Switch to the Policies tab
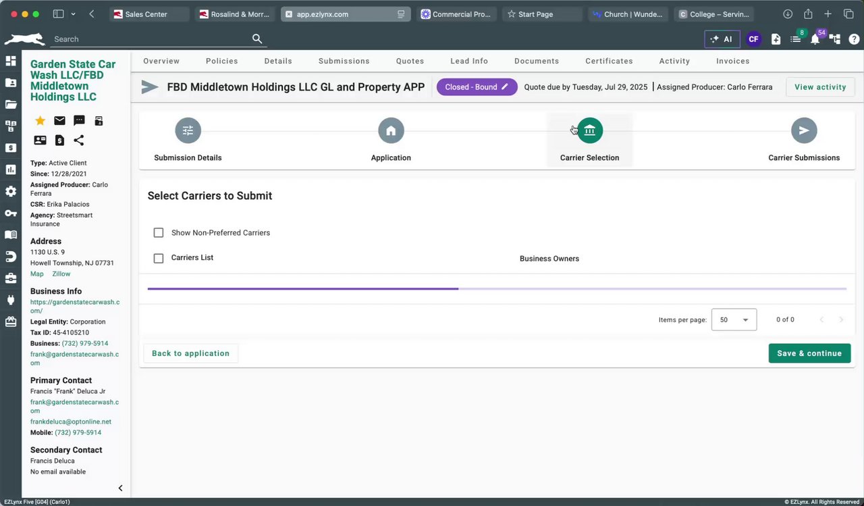 pos(222,61)
